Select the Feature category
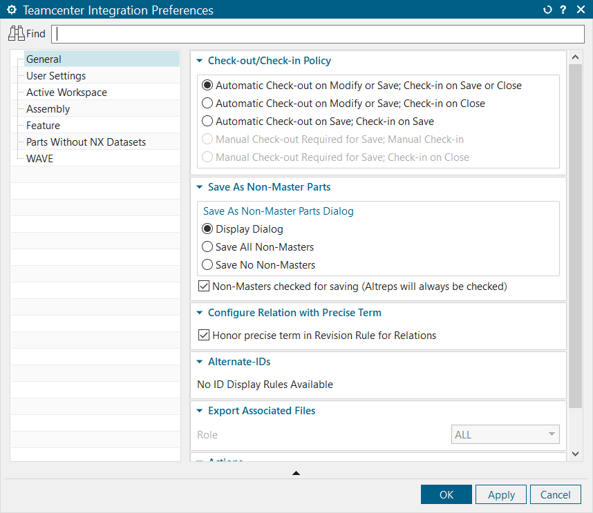Viewport: 593px width, 513px height. (43, 126)
